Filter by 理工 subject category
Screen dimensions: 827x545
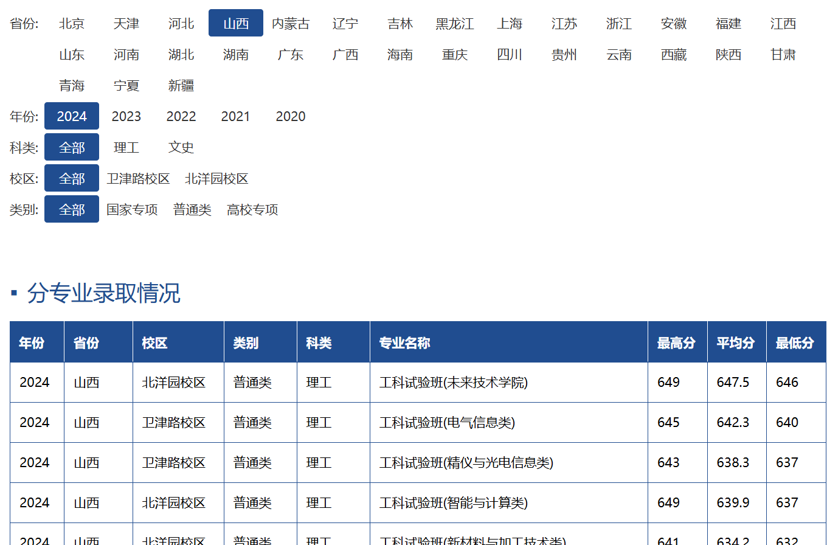click(x=126, y=147)
